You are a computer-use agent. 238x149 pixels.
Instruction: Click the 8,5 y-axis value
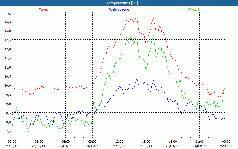pos(9,113)
